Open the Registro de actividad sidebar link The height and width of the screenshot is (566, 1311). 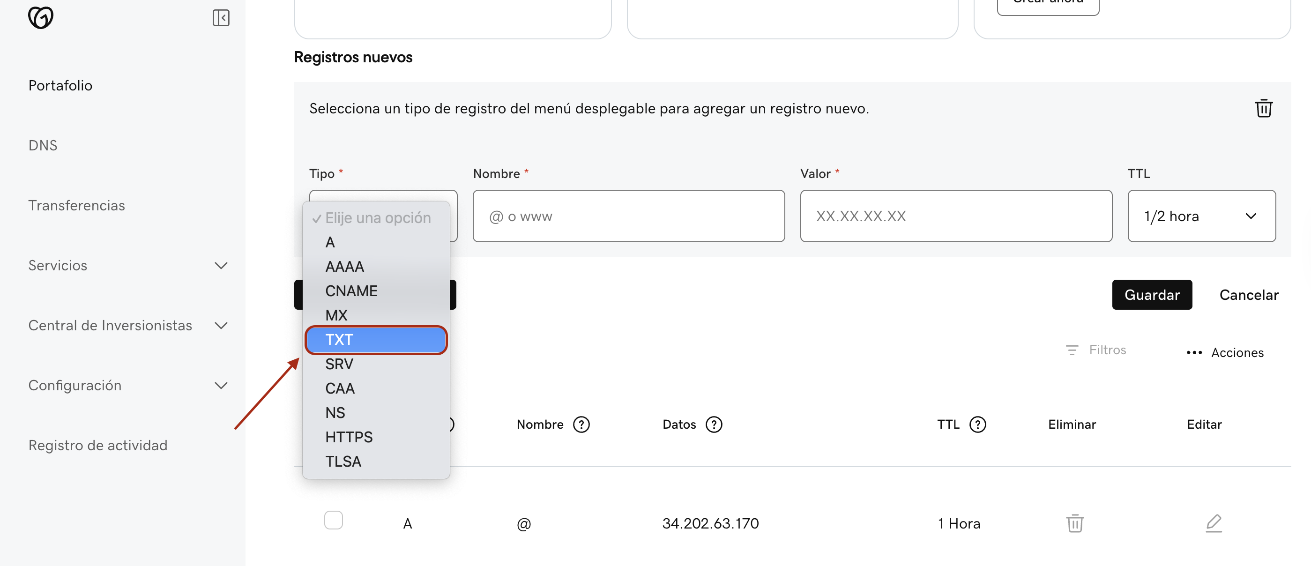click(98, 446)
